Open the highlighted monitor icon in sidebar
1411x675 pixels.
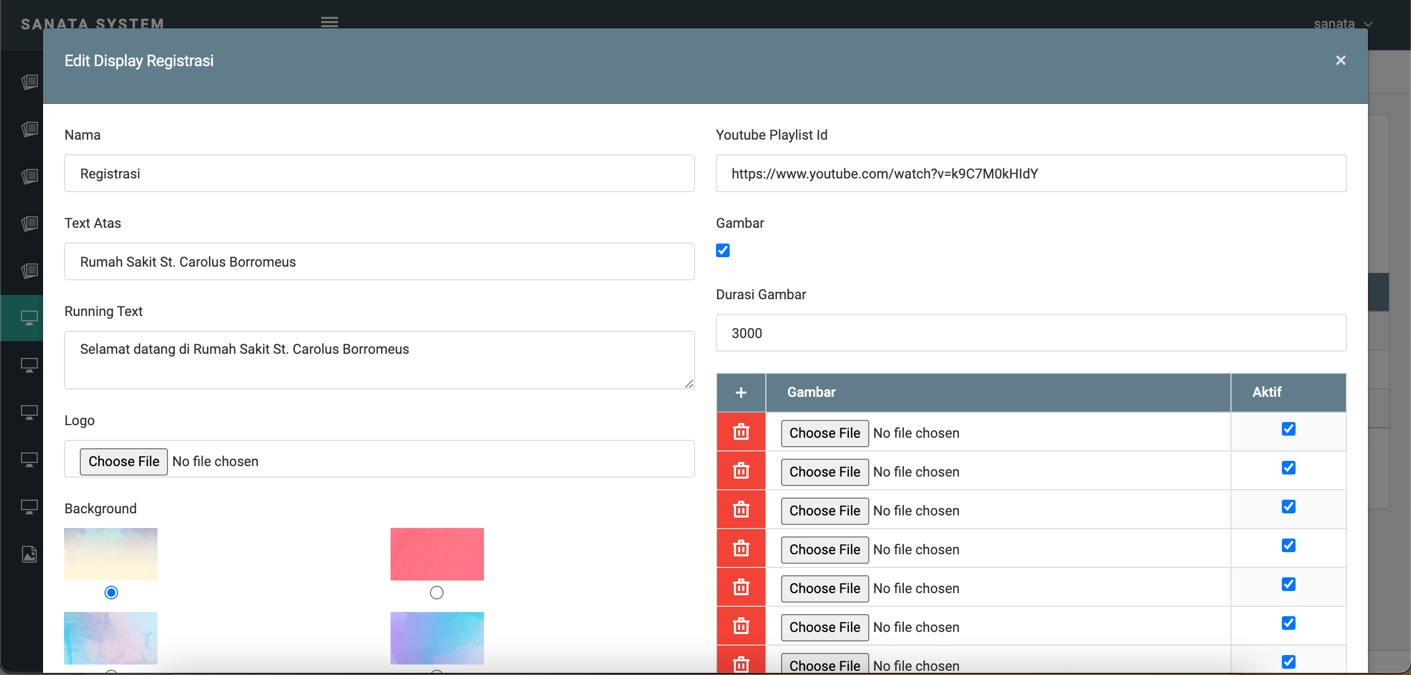pos(28,318)
